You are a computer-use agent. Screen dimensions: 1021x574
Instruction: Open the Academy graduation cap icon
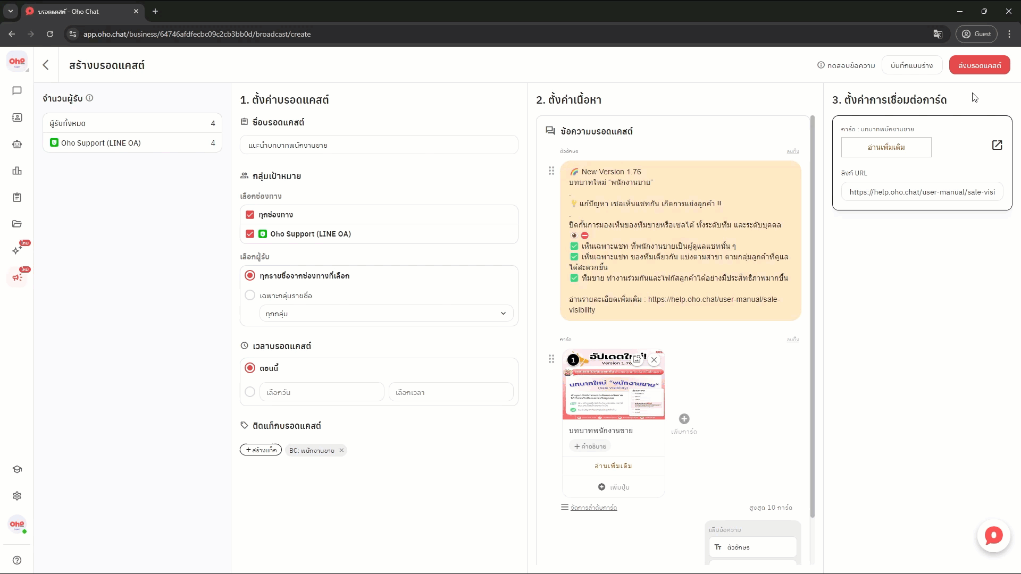pos(17,469)
